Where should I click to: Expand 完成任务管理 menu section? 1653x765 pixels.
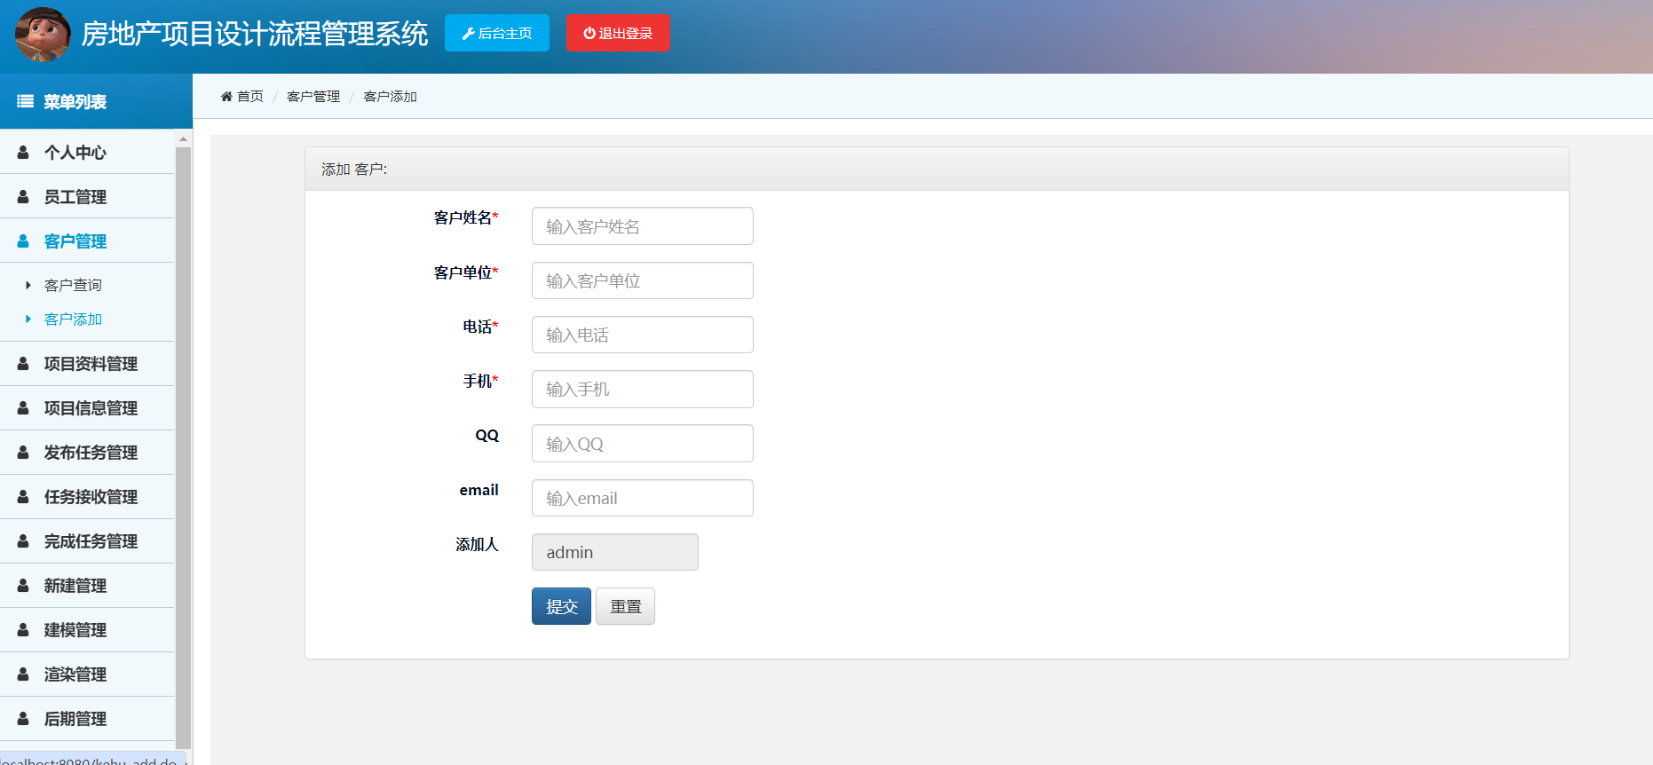click(x=87, y=541)
